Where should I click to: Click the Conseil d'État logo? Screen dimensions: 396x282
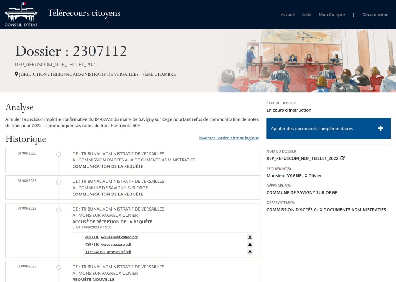click(x=21, y=15)
